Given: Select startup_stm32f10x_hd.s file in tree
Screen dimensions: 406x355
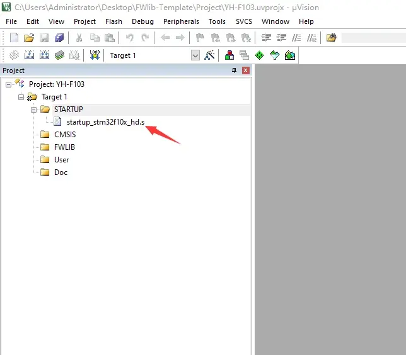Looking at the screenshot, I should (105, 122).
